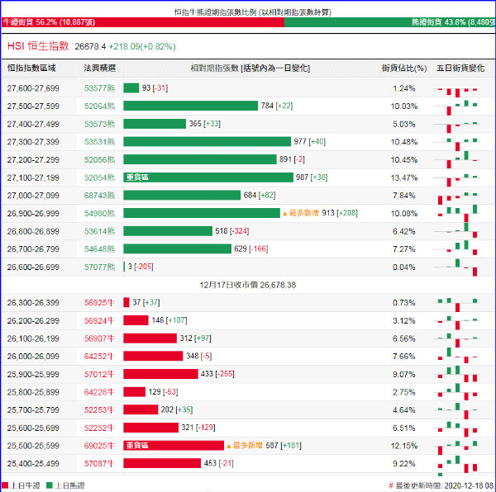Open bull certificate 56907牛 link
This screenshot has width=496, height=492.
point(98,338)
